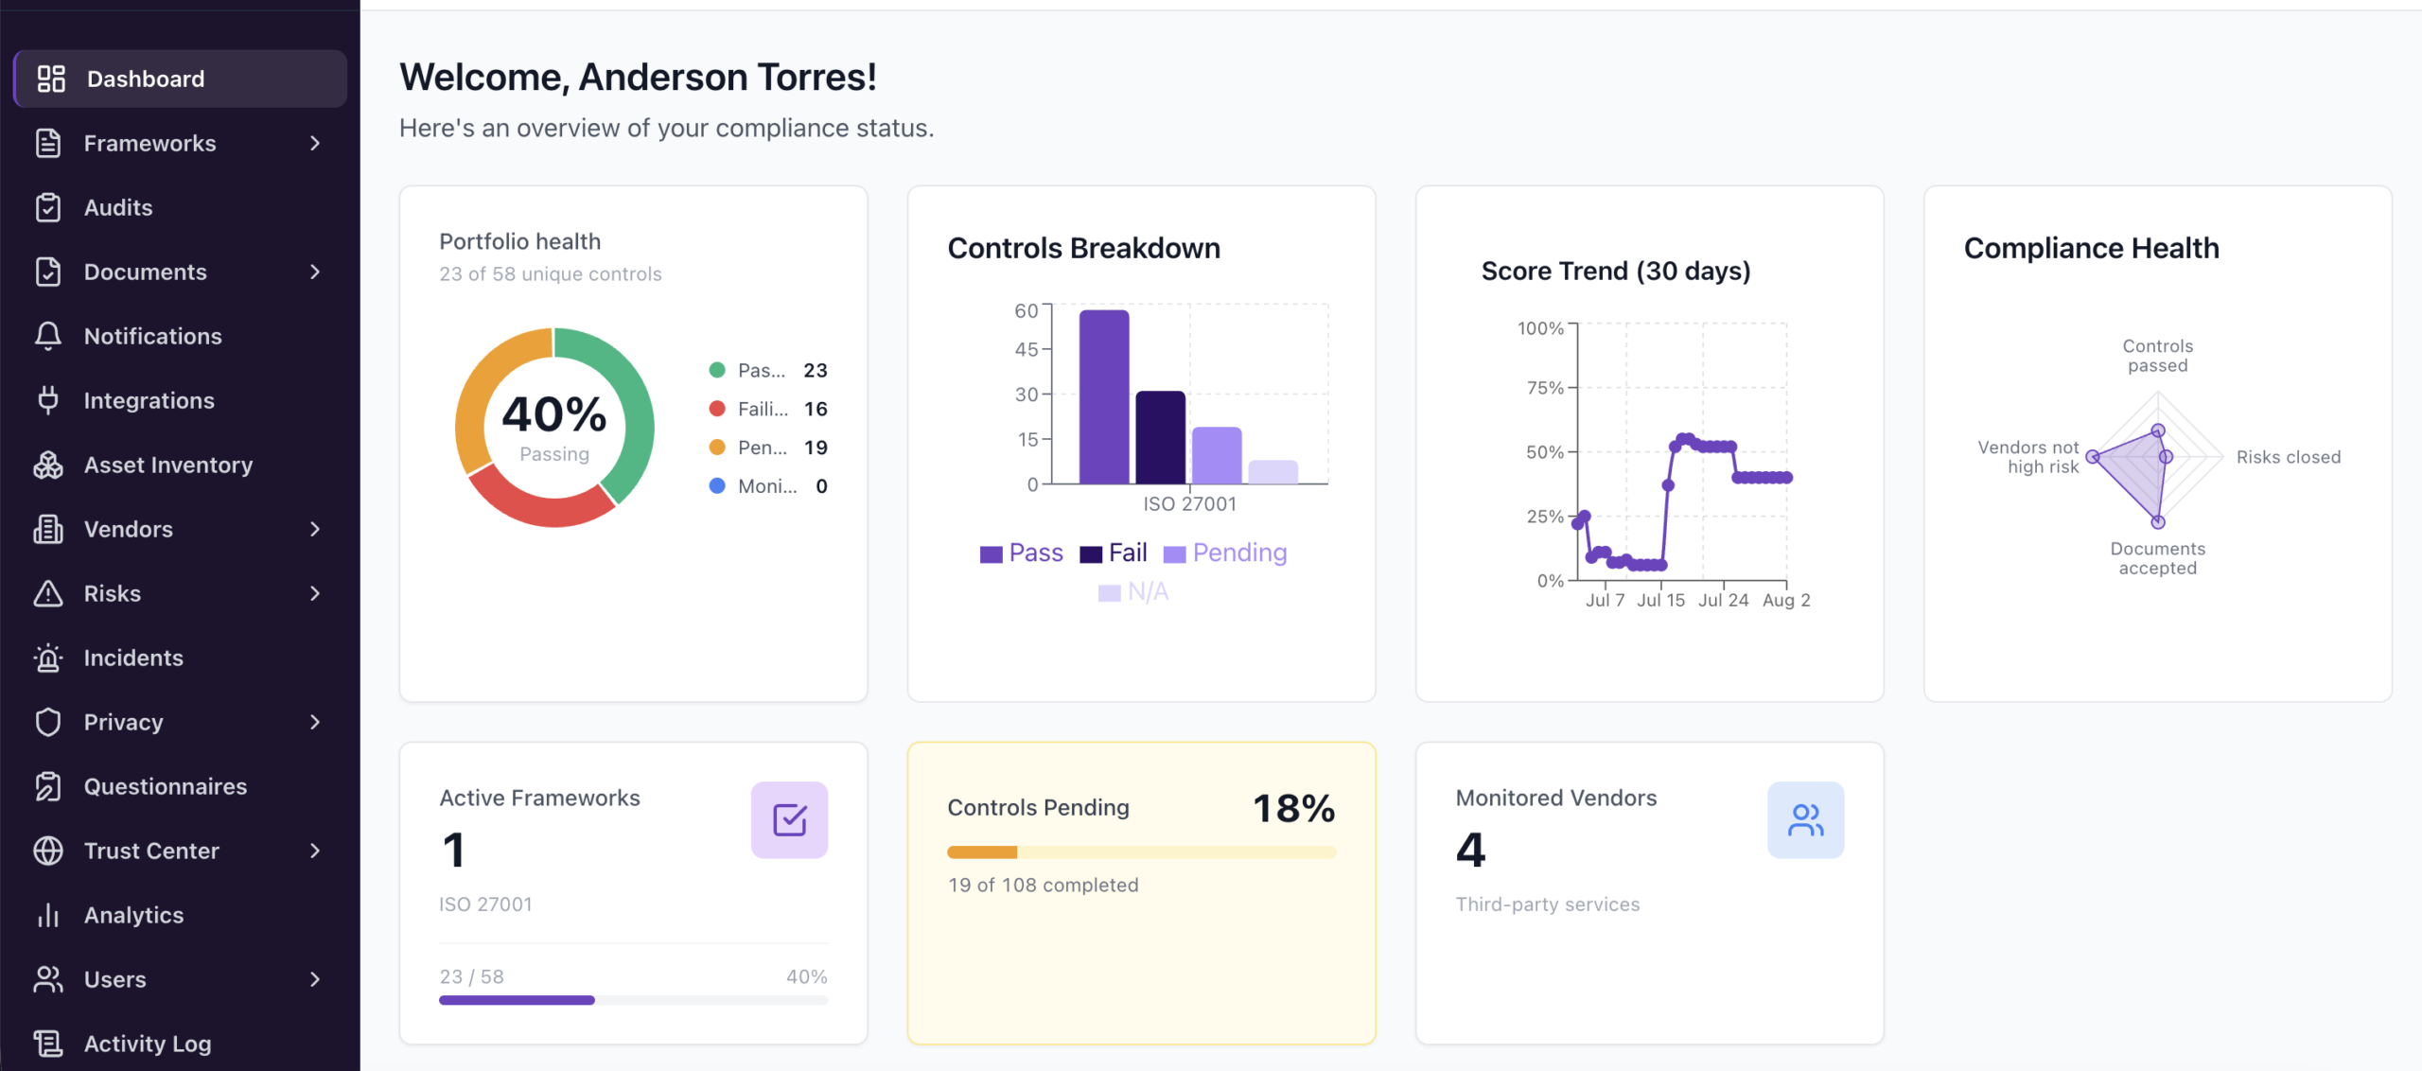
Task: Click the Notifications bell icon
Action: [x=48, y=336]
